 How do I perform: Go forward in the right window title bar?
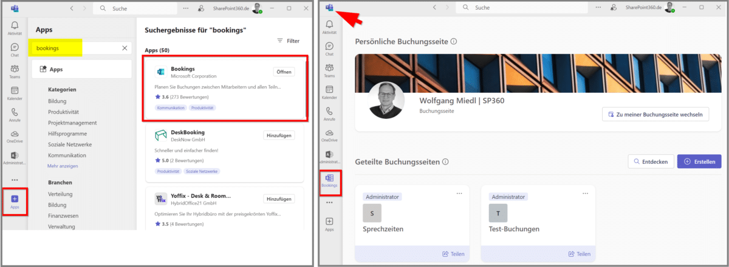tap(448, 8)
